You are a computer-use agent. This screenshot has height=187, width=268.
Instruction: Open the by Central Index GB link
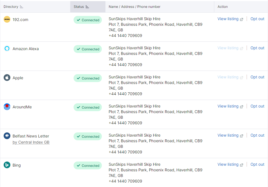(31, 142)
